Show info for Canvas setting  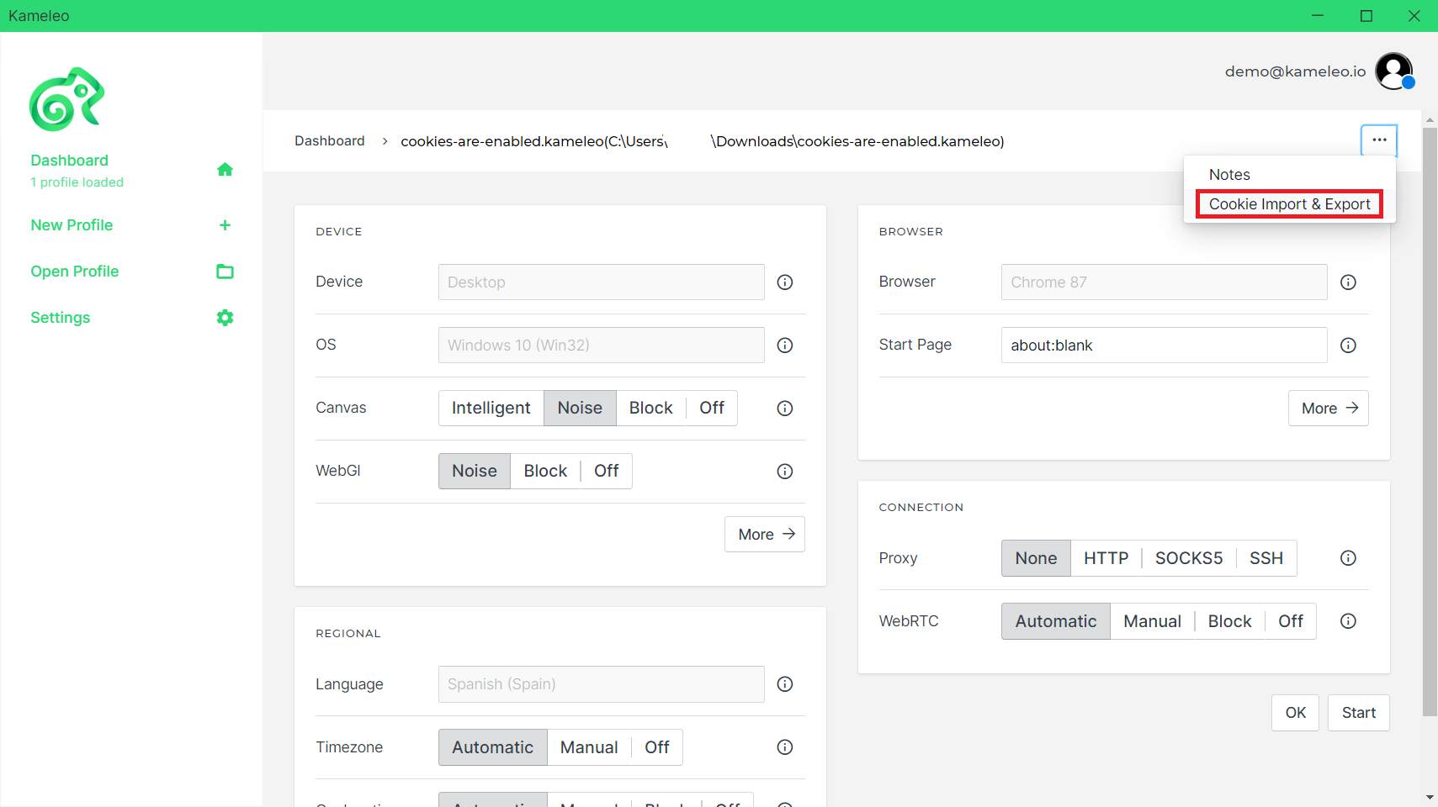785,409
